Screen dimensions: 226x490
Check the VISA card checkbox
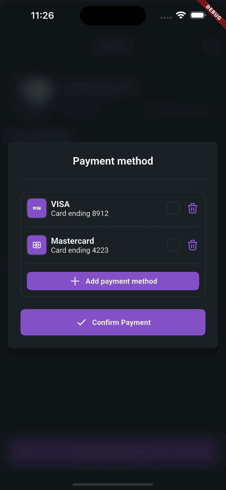point(173,208)
